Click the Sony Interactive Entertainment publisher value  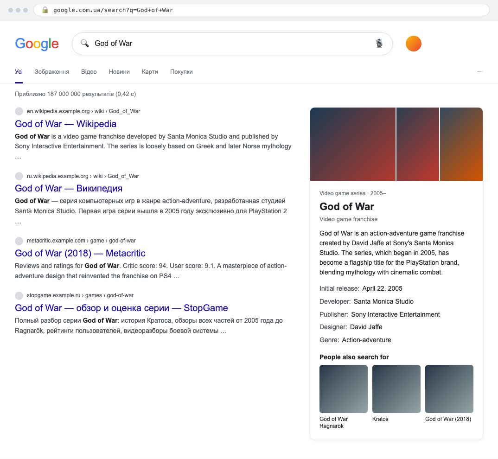coord(396,314)
